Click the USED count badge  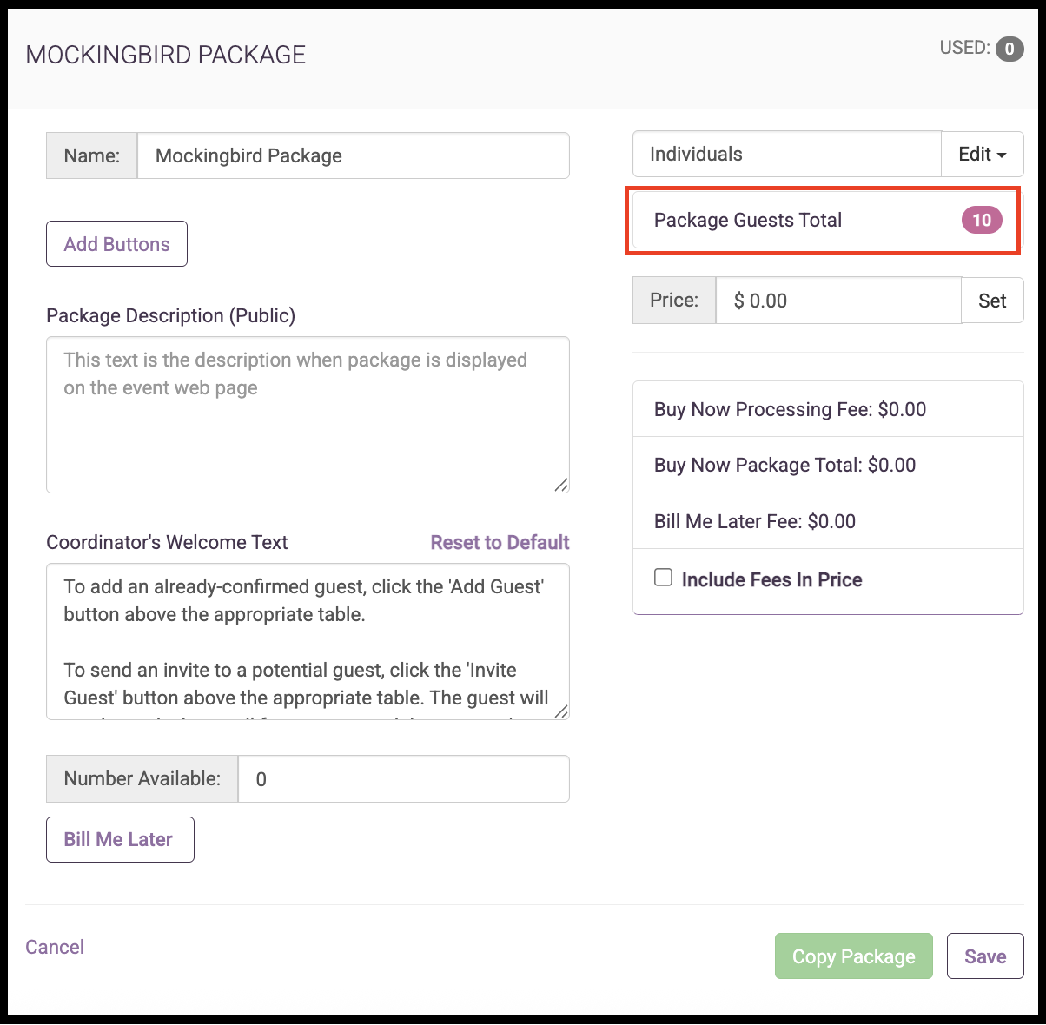(x=1009, y=49)
